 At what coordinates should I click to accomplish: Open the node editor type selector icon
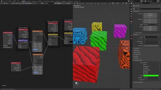point(2,3)
